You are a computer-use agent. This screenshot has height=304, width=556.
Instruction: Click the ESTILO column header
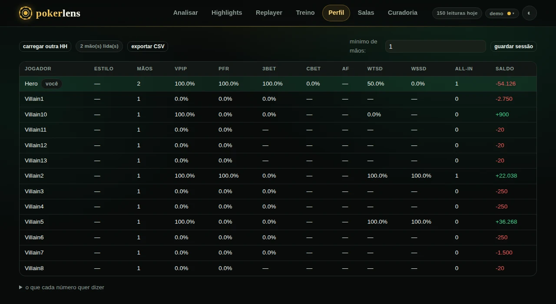[x=104, y=69]
